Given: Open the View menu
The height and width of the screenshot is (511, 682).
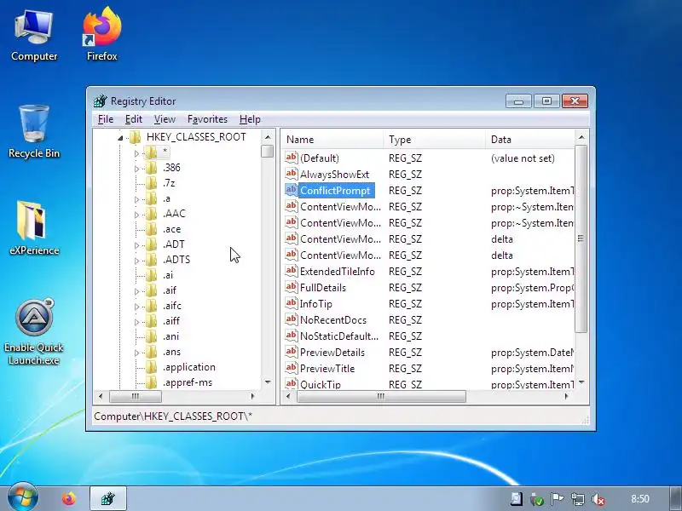Looking at the screenshot, I should [165, 119].
